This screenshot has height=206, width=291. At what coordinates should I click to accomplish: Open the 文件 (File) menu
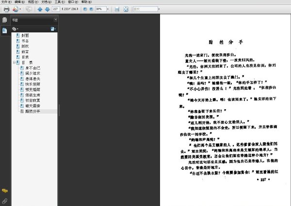tap(6, 2)
